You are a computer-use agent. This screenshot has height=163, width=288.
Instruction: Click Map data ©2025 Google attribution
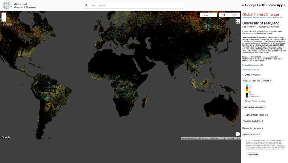(x=208, y=139)
